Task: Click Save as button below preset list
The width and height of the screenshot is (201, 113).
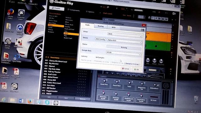Action: [x=83, y=99]
